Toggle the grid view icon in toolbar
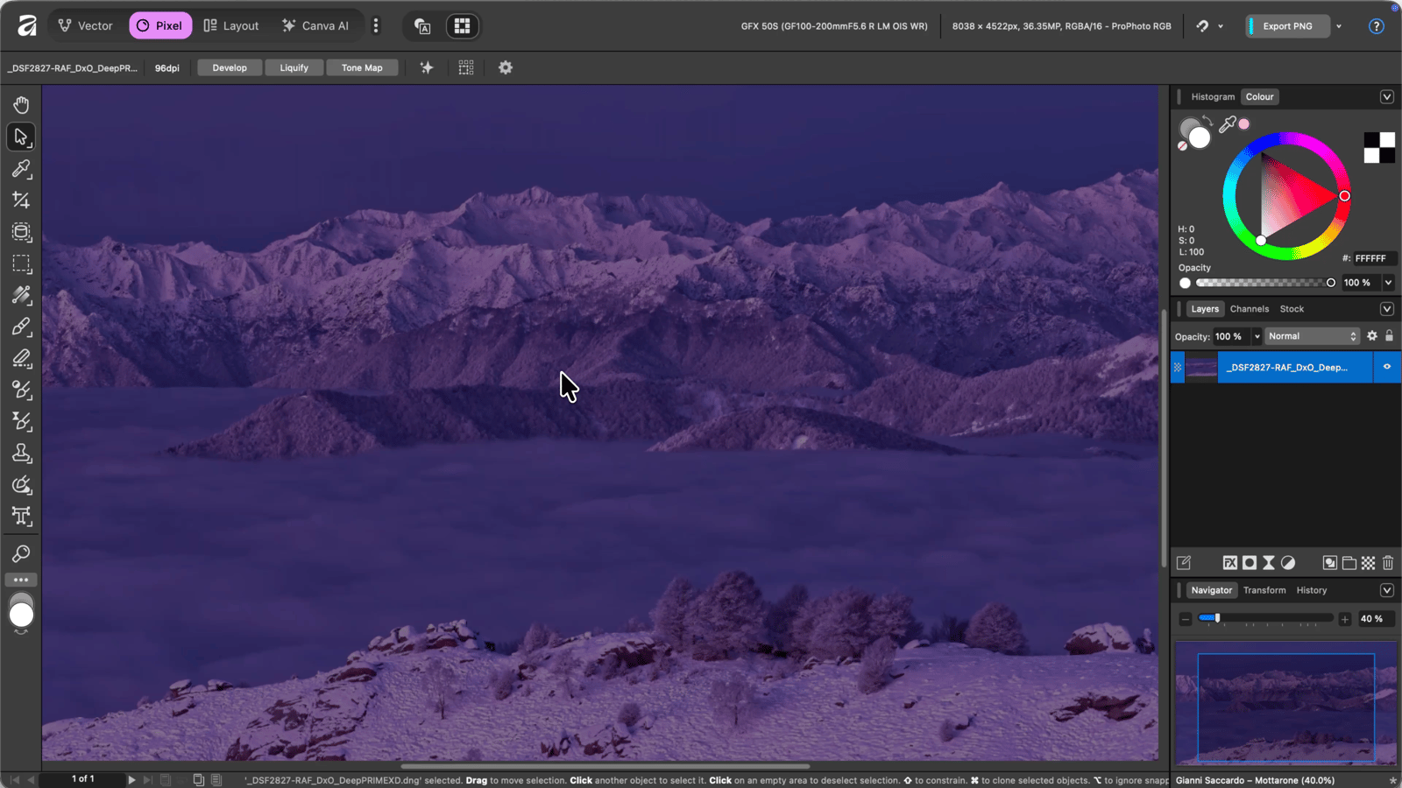Image resolution: width=1402 pixels, height=788 pixels. (466, 67)
